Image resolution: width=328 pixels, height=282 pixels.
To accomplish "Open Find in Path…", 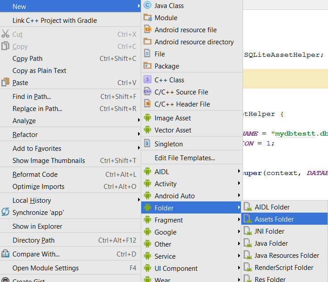I will coord(70,97).
